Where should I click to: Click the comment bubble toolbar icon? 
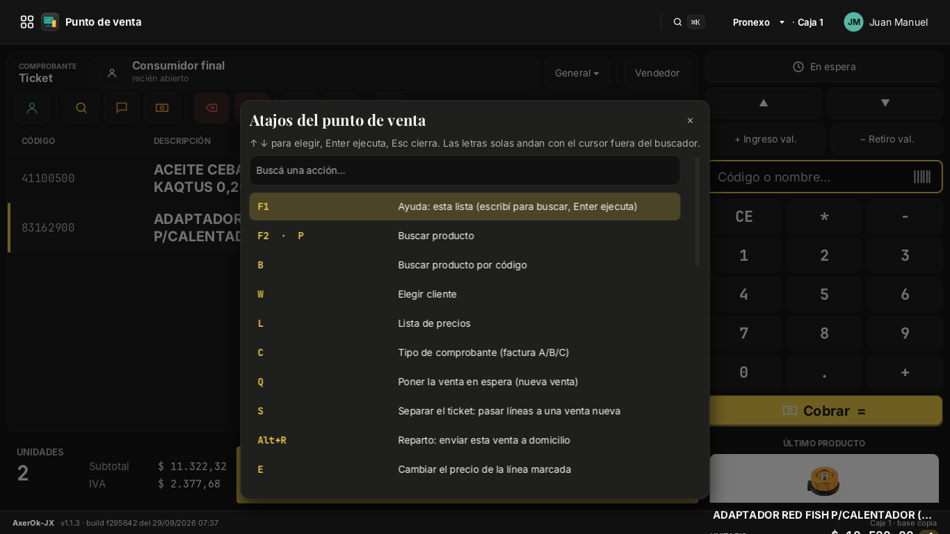pos(122,108)
